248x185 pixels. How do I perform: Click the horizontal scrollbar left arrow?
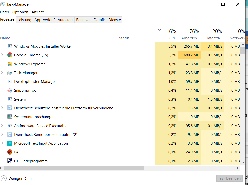(x=1, y=168)
